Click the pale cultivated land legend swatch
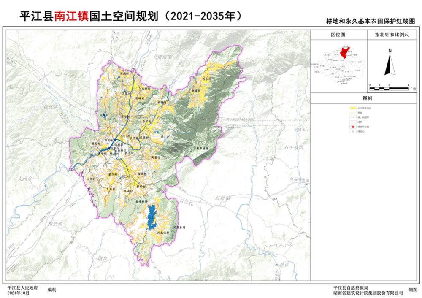This screenshot has height=298, width=422. tap(353, 114)
